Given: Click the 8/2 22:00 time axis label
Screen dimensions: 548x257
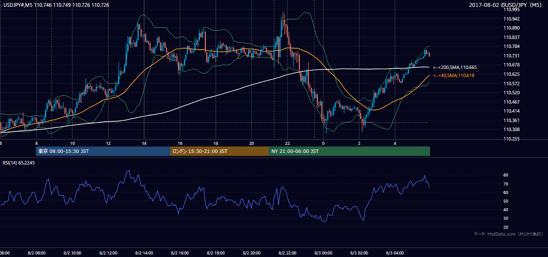Looking at the screenshot, I should (287, 253).
